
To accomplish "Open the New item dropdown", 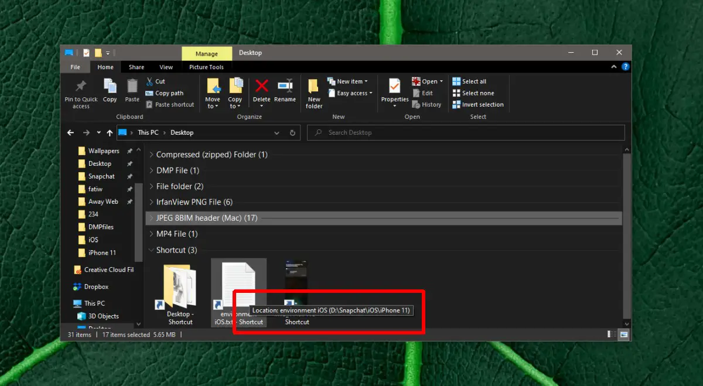I will (x=348, y=81).
